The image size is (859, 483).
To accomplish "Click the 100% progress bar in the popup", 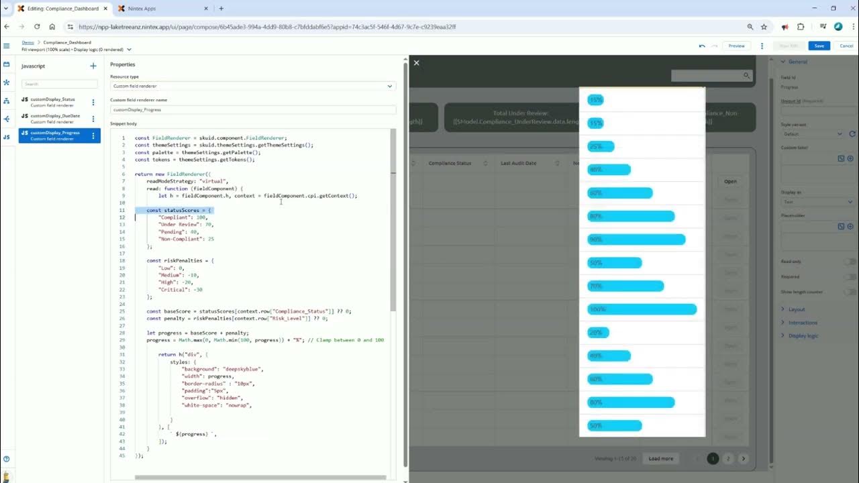I will click(x=641, y=309).
